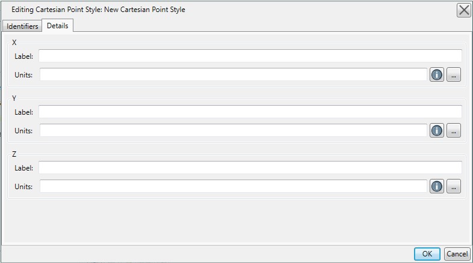Click the X group heading

14,43
